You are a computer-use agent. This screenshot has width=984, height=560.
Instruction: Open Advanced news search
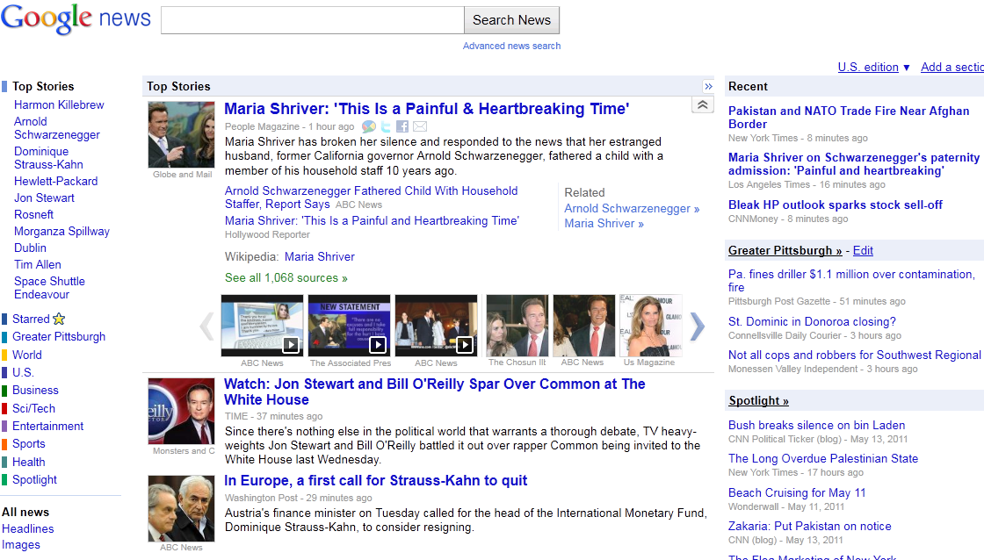(510, 46)
